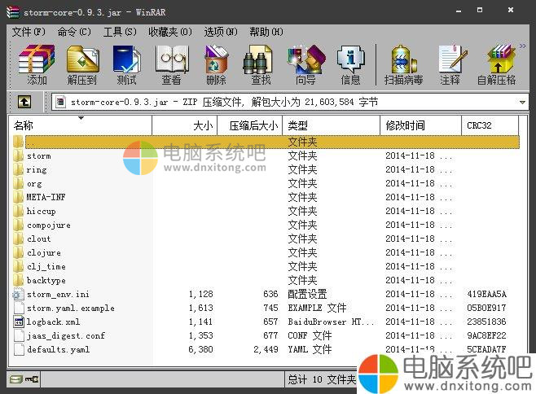Click the logback.xml file icon

[x=19, y=322]
